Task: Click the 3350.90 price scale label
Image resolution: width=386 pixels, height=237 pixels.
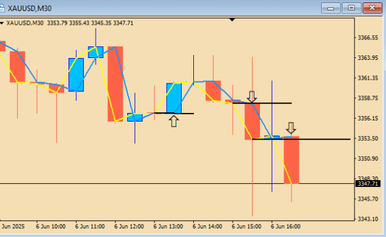Action: (x=367, y=159)
